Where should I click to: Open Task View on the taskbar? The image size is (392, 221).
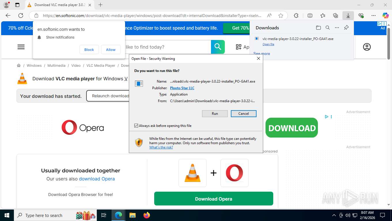point(104,215)
